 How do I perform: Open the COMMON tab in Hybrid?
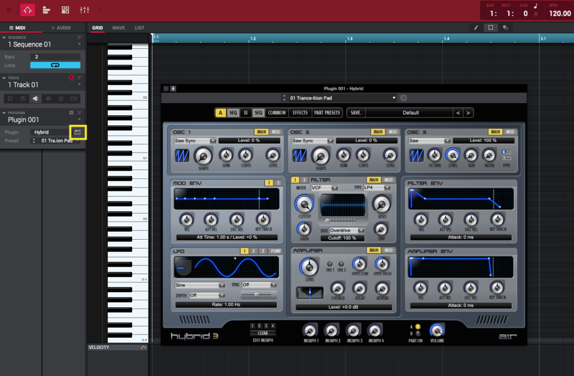point(277,113)
